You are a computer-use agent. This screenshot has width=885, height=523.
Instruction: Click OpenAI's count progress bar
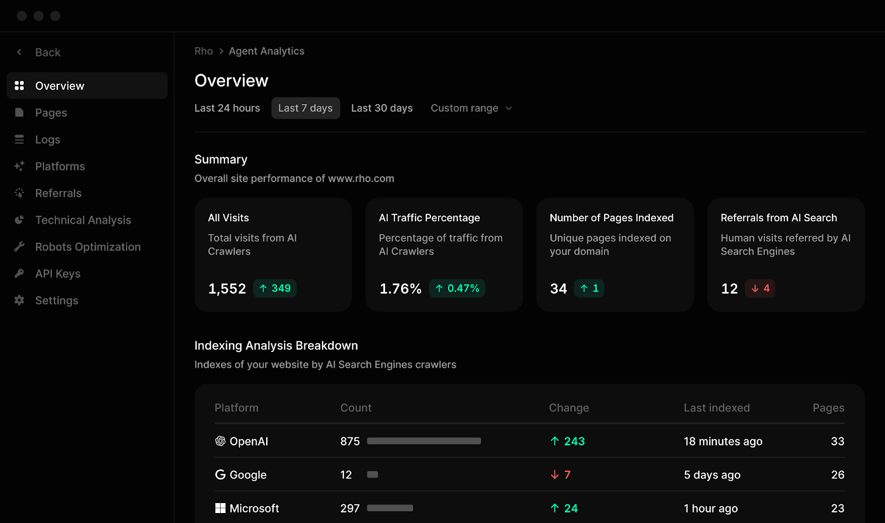(x=424, y=441)
